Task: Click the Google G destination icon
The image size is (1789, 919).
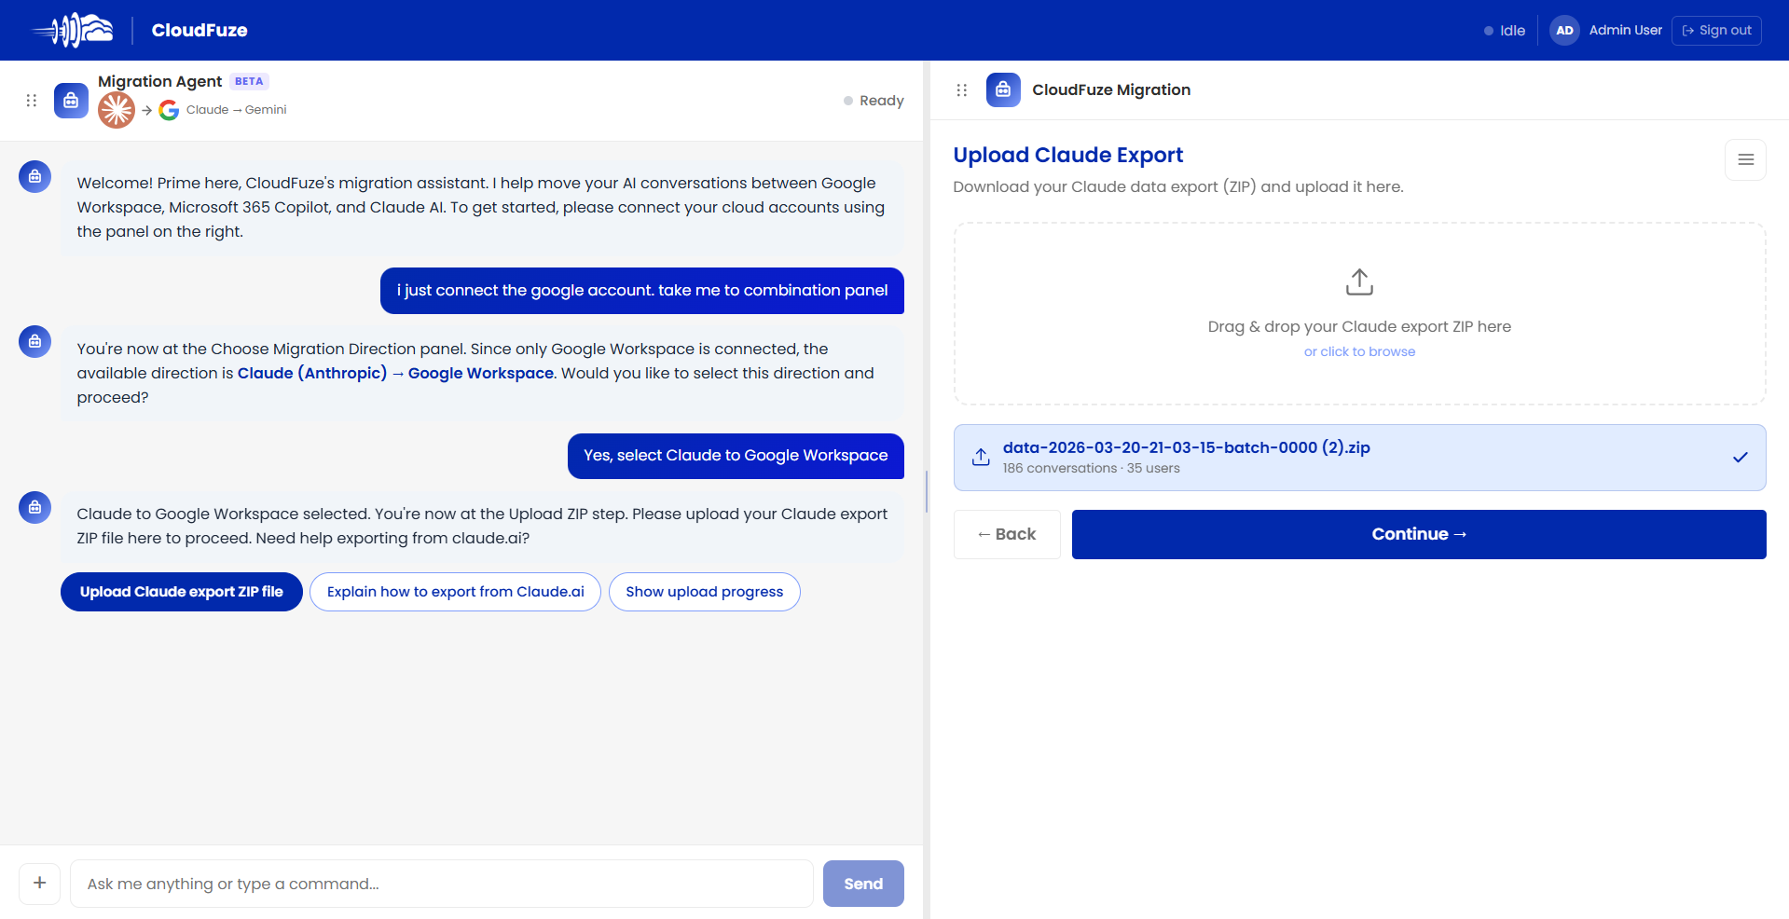Action: (169, 110)
